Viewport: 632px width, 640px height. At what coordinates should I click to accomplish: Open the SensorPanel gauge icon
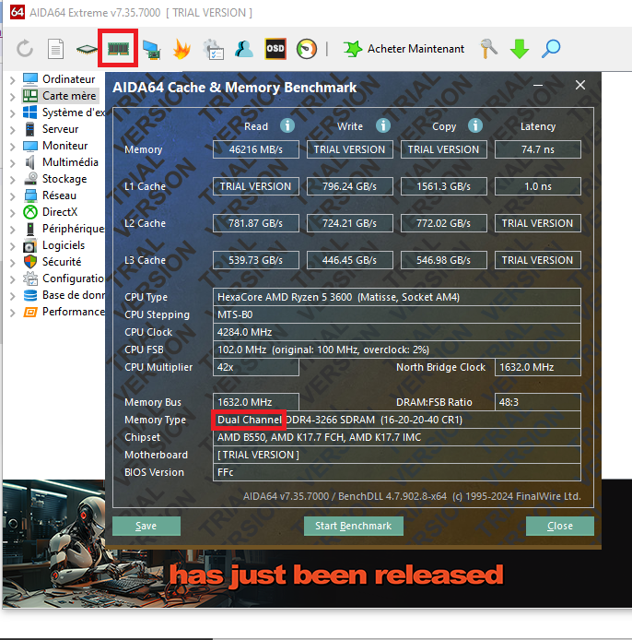tap(306, 49)
